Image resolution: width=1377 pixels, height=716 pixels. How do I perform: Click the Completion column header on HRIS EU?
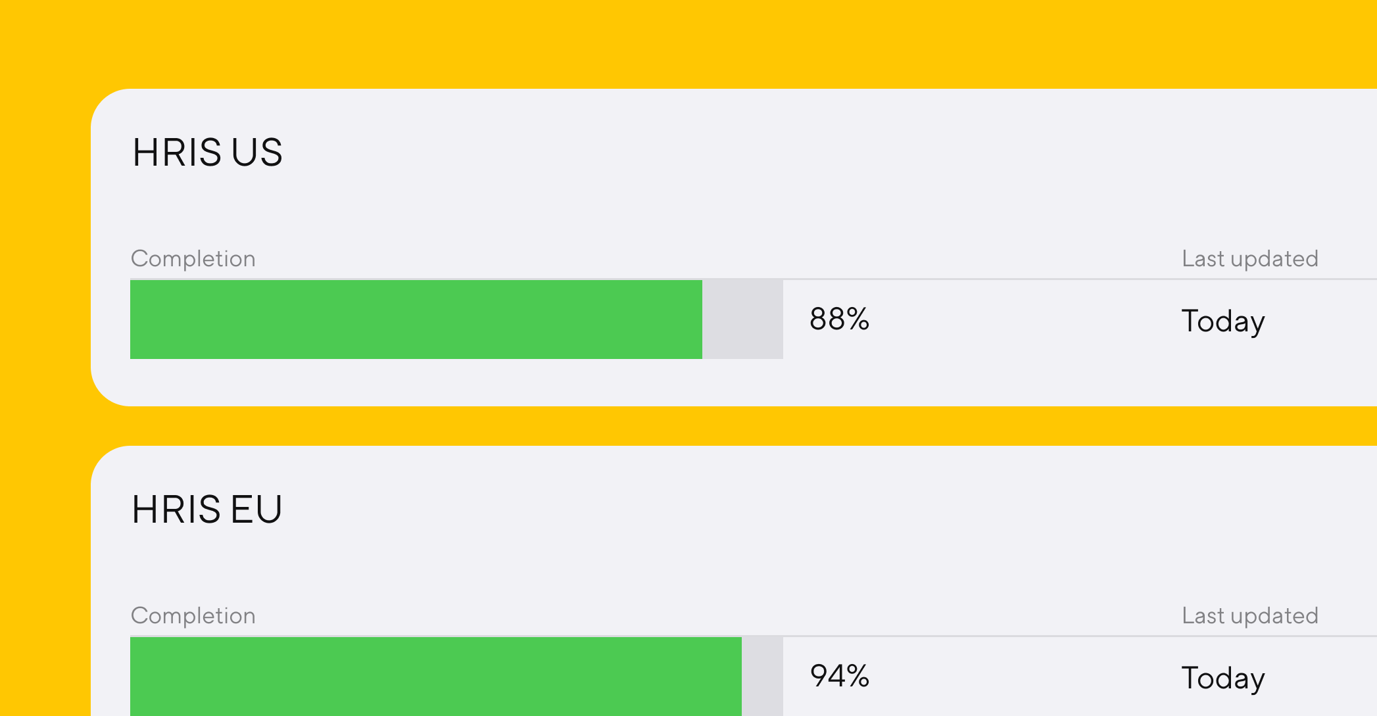point(193,615)
